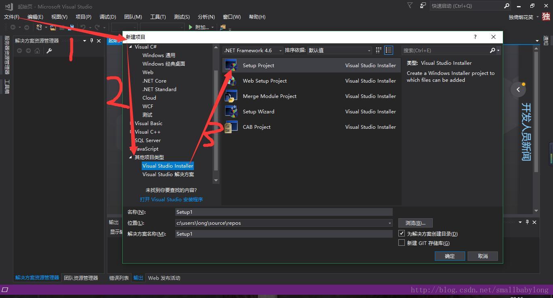553x298 pixels.
Task: Collapse the other project types tree node
Action: (x=130, y=157)
